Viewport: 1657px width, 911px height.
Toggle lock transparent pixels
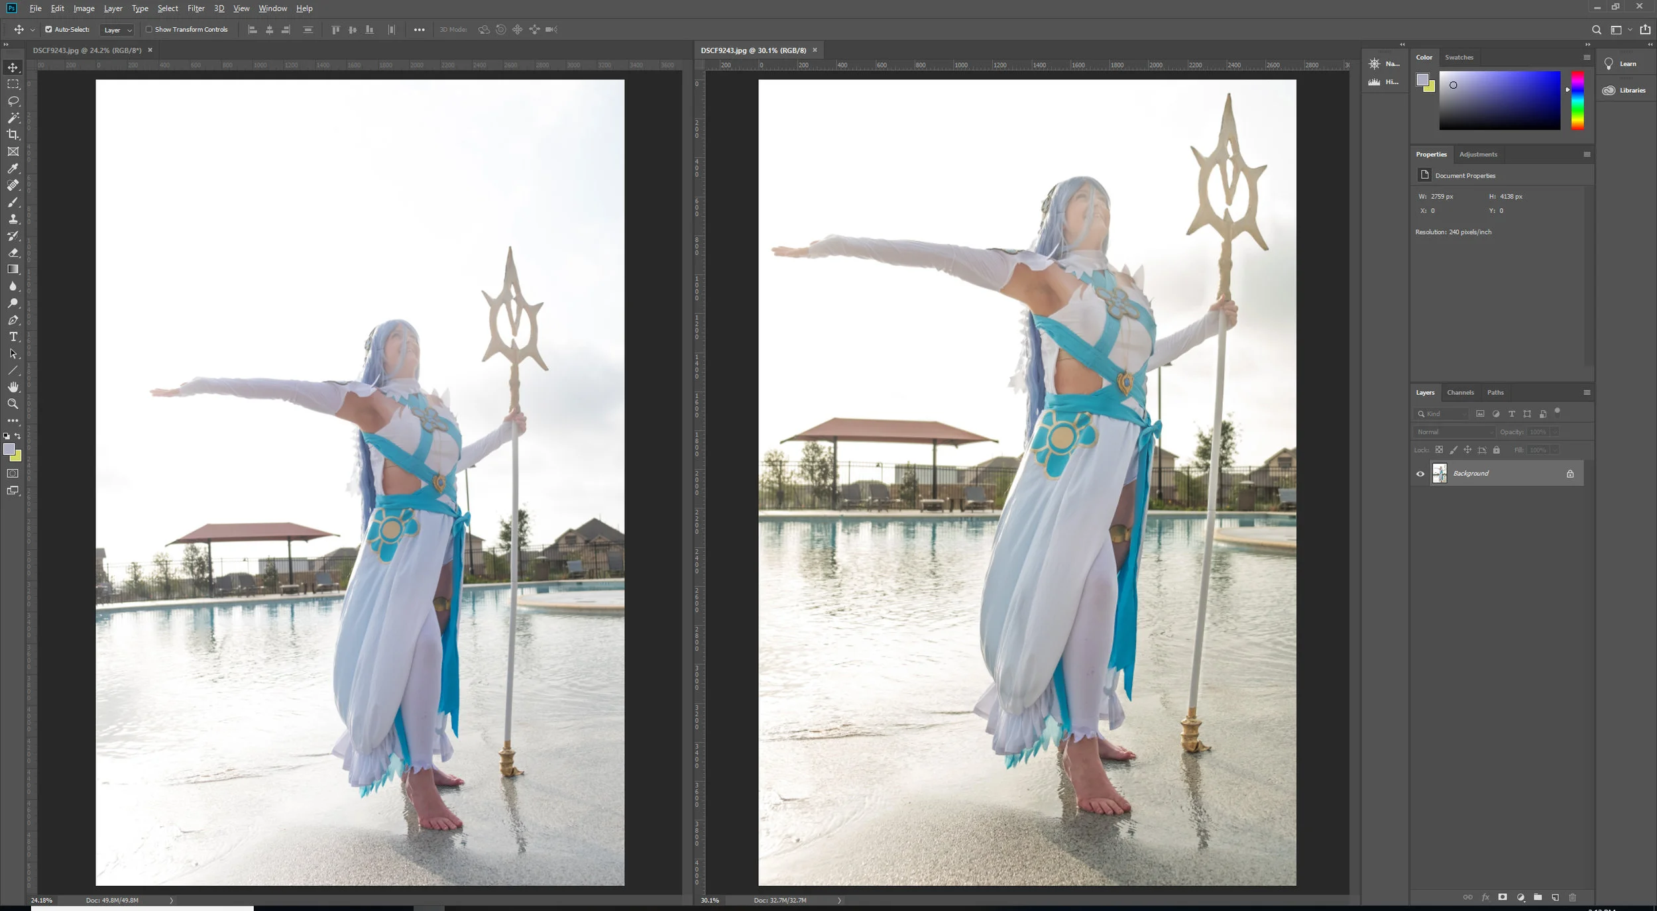(1439, 450)
